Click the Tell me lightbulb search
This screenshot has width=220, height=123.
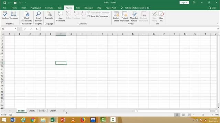click(x=121, y=8)
